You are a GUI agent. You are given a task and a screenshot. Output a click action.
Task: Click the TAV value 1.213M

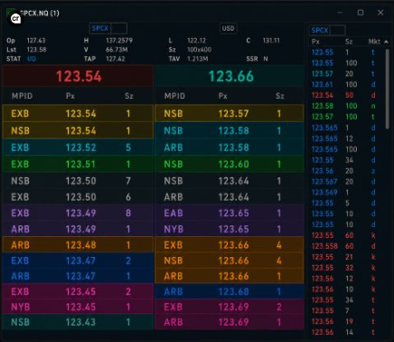tap(197, 59)
